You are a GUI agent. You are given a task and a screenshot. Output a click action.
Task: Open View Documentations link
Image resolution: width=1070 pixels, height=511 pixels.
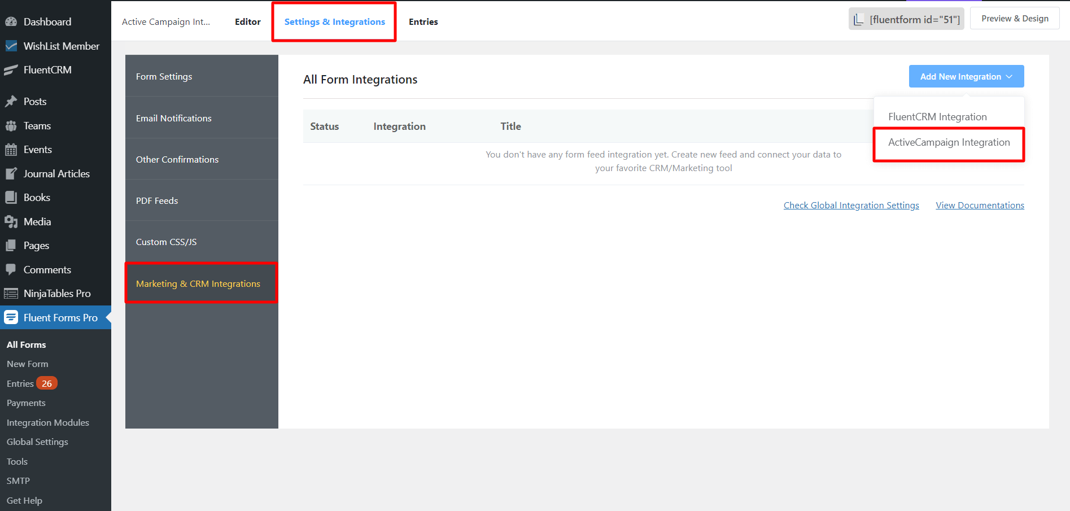(980, 206)
